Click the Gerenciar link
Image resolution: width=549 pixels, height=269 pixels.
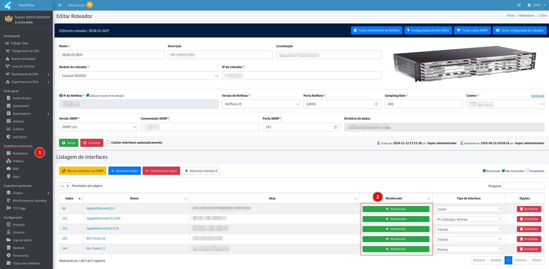tap(538, 96)
